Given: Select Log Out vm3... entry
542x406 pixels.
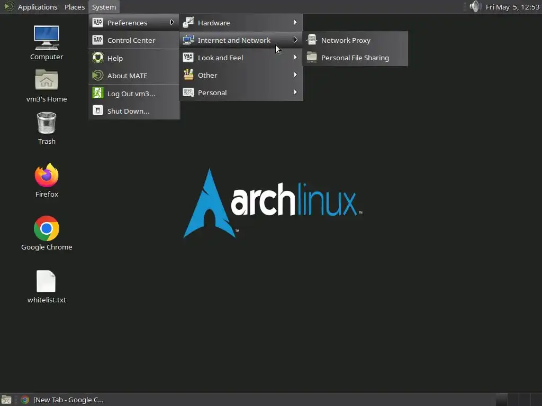Looking at the screenshot, I should coord(134,94).
